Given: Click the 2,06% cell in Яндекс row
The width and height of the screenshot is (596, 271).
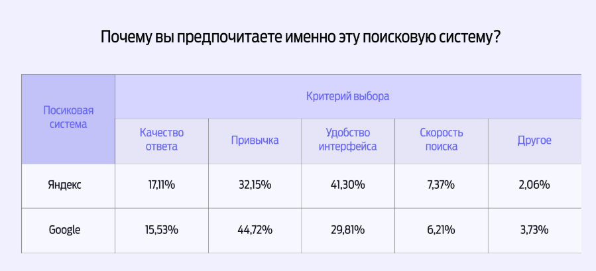Looking at the screenshot, I should [x=534, y=185].
